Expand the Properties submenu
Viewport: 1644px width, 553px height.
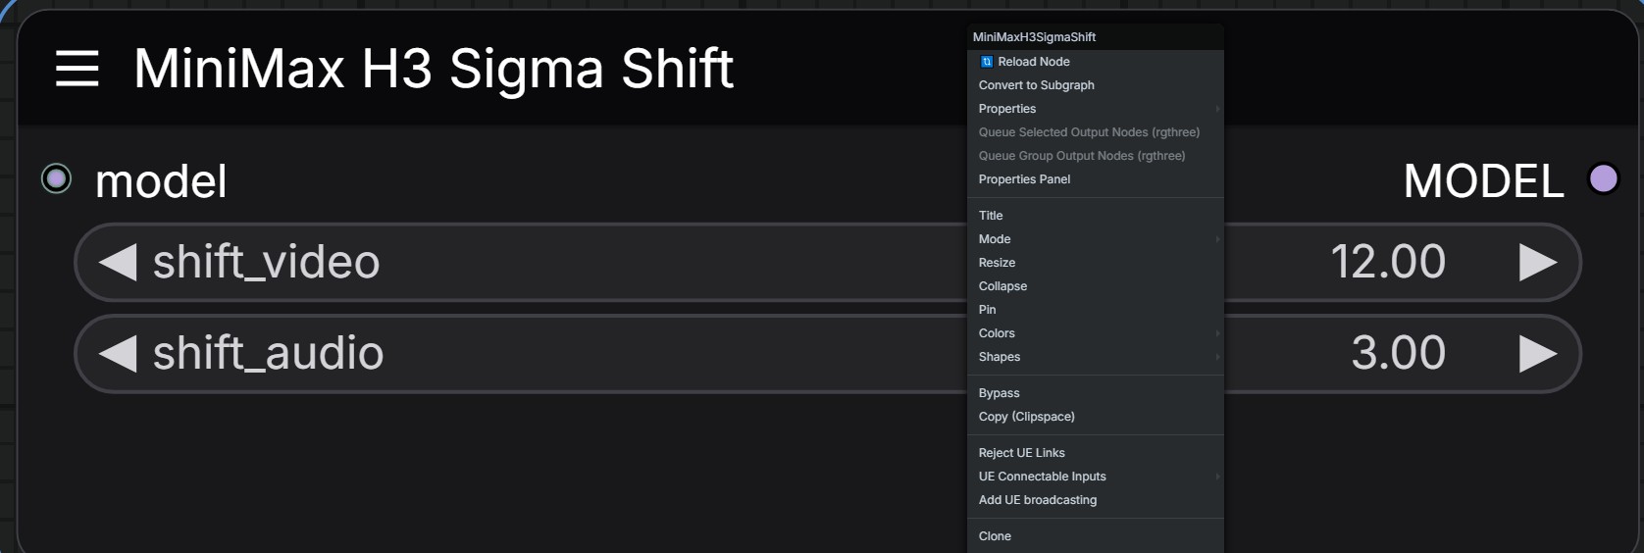point(1096,109)
